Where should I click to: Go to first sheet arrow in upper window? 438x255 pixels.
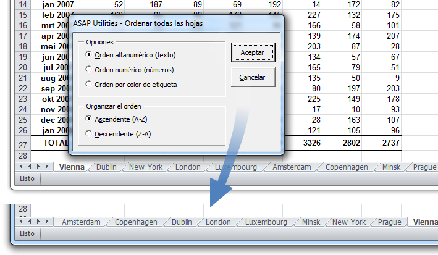coord(20,167)
